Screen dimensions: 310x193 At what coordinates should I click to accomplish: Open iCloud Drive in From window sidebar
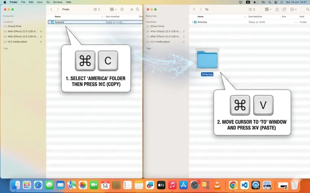[x=15, y=26]
